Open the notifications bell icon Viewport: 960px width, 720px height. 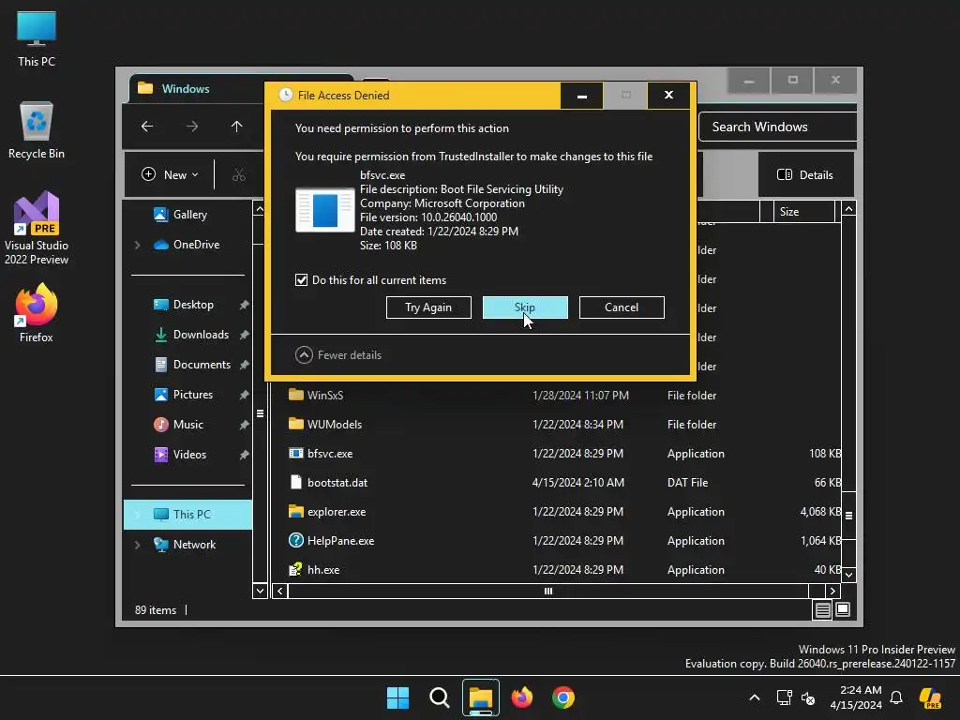click(x=896, y=697)
